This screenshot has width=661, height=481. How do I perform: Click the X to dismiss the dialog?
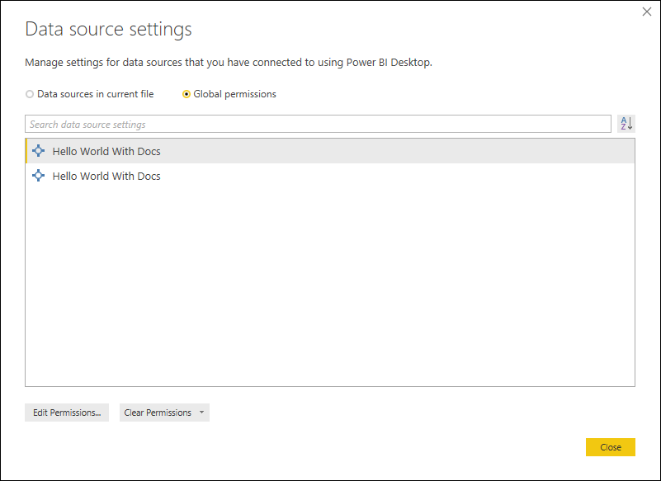[648, 12]
